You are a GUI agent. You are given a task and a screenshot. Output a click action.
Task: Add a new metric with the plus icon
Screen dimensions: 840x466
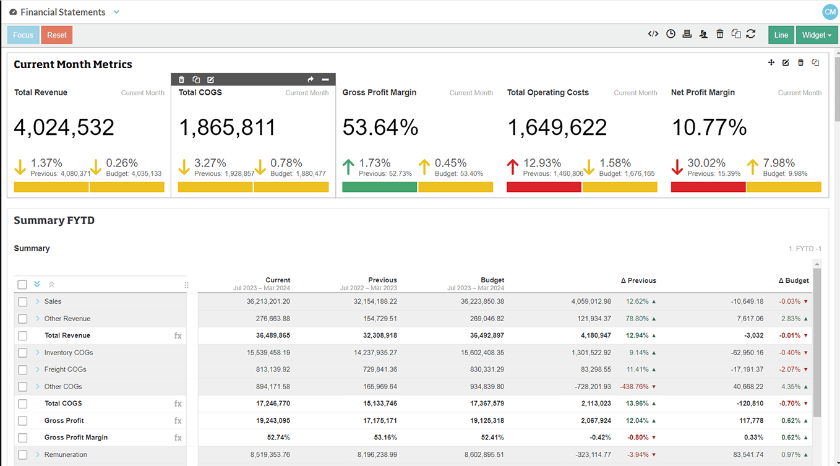pos(771,63)
